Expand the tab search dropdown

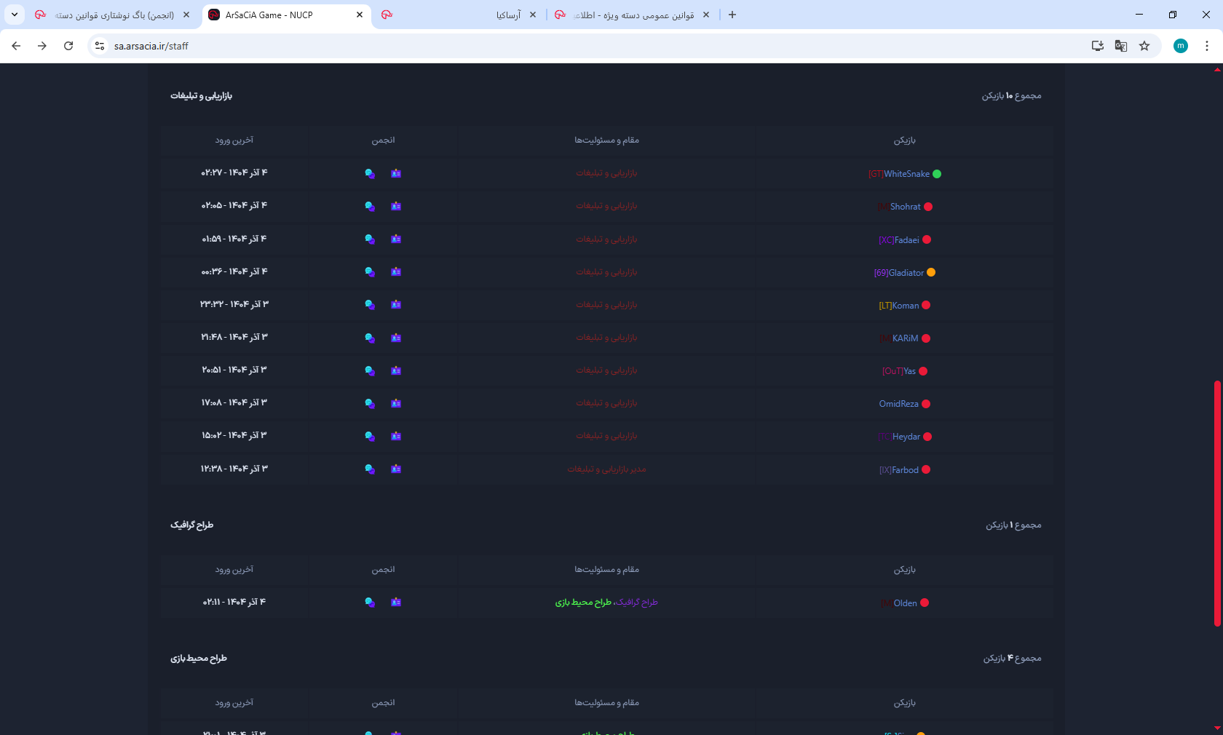point(15,15)
